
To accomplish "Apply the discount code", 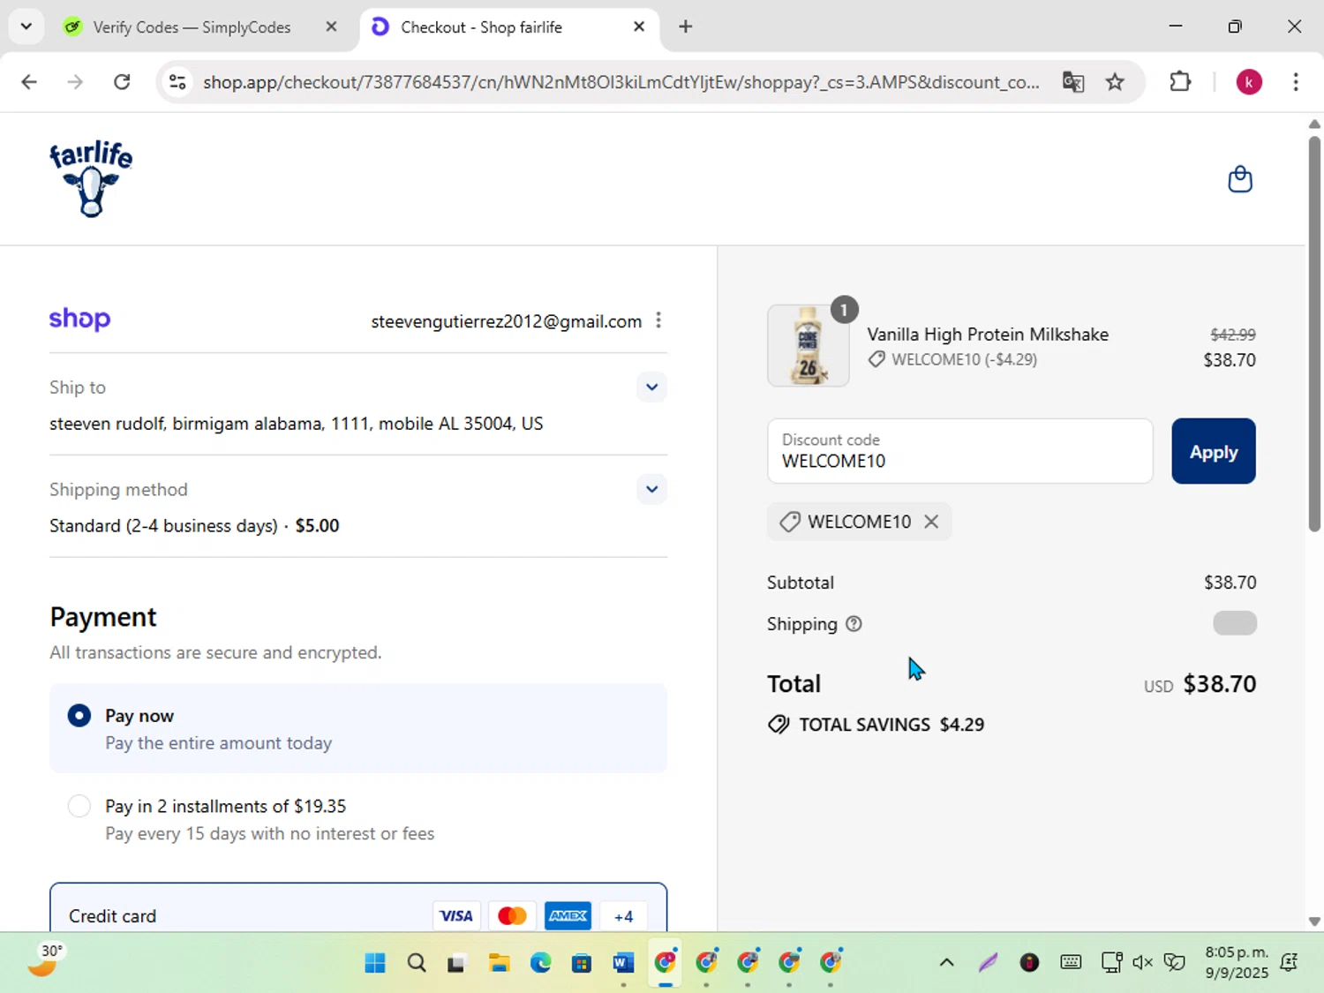I will [1214, 451].
